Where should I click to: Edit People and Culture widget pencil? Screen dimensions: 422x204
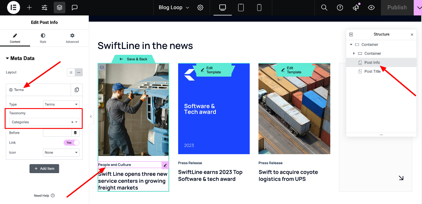[x=165, y=165]
